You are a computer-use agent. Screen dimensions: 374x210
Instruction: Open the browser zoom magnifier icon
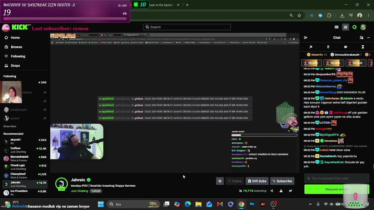291,15
